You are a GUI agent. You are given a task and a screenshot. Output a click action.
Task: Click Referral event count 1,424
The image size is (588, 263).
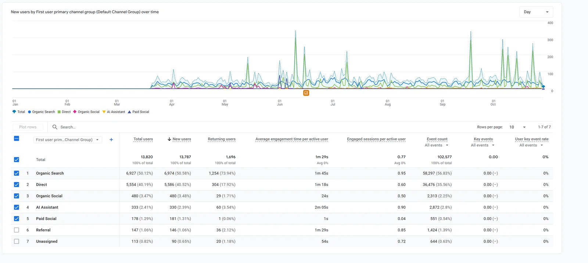coord(432,230)
